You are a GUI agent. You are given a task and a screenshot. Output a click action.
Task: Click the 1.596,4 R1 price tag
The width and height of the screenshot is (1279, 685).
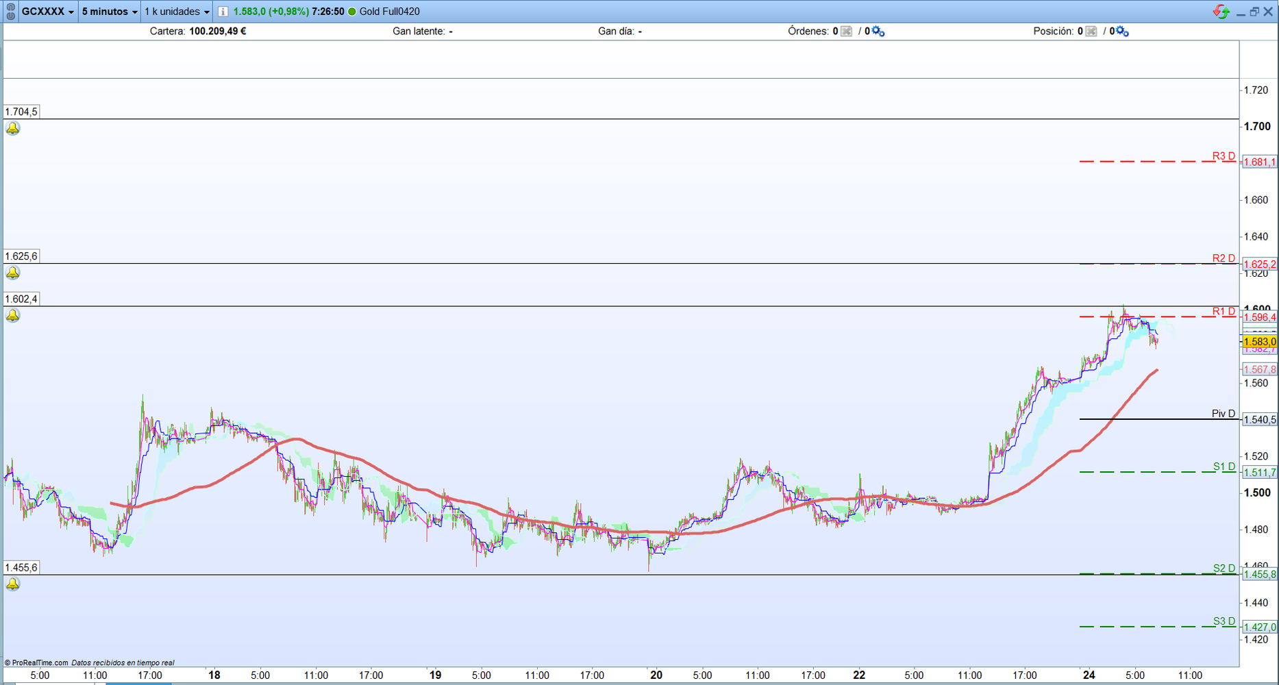(x=1260, y=317)
